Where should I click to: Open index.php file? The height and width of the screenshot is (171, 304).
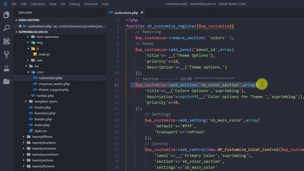(x=42, y=125)
